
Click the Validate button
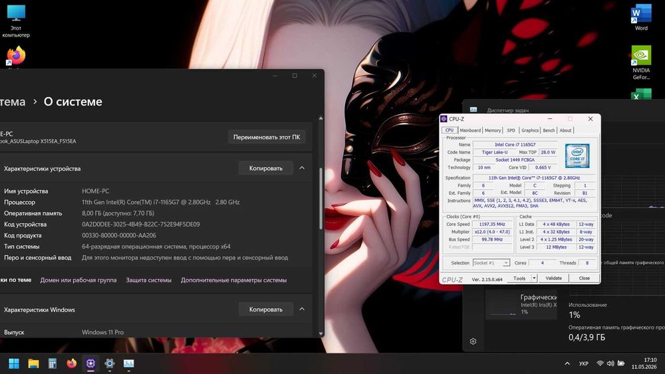tap(553, 278)
